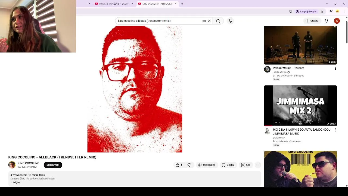Like the video with thumbs up
348x196 pixels.
click(x=179, y=165)
